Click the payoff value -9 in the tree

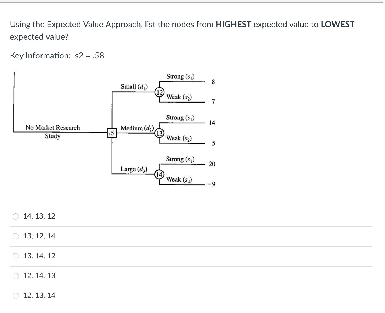[x=212, y=184]
